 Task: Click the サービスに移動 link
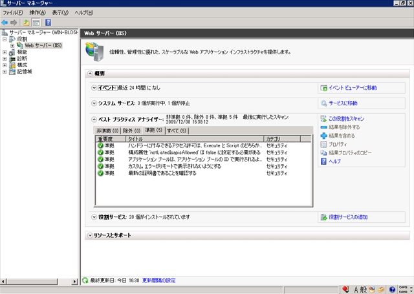(x=343, y=103)
